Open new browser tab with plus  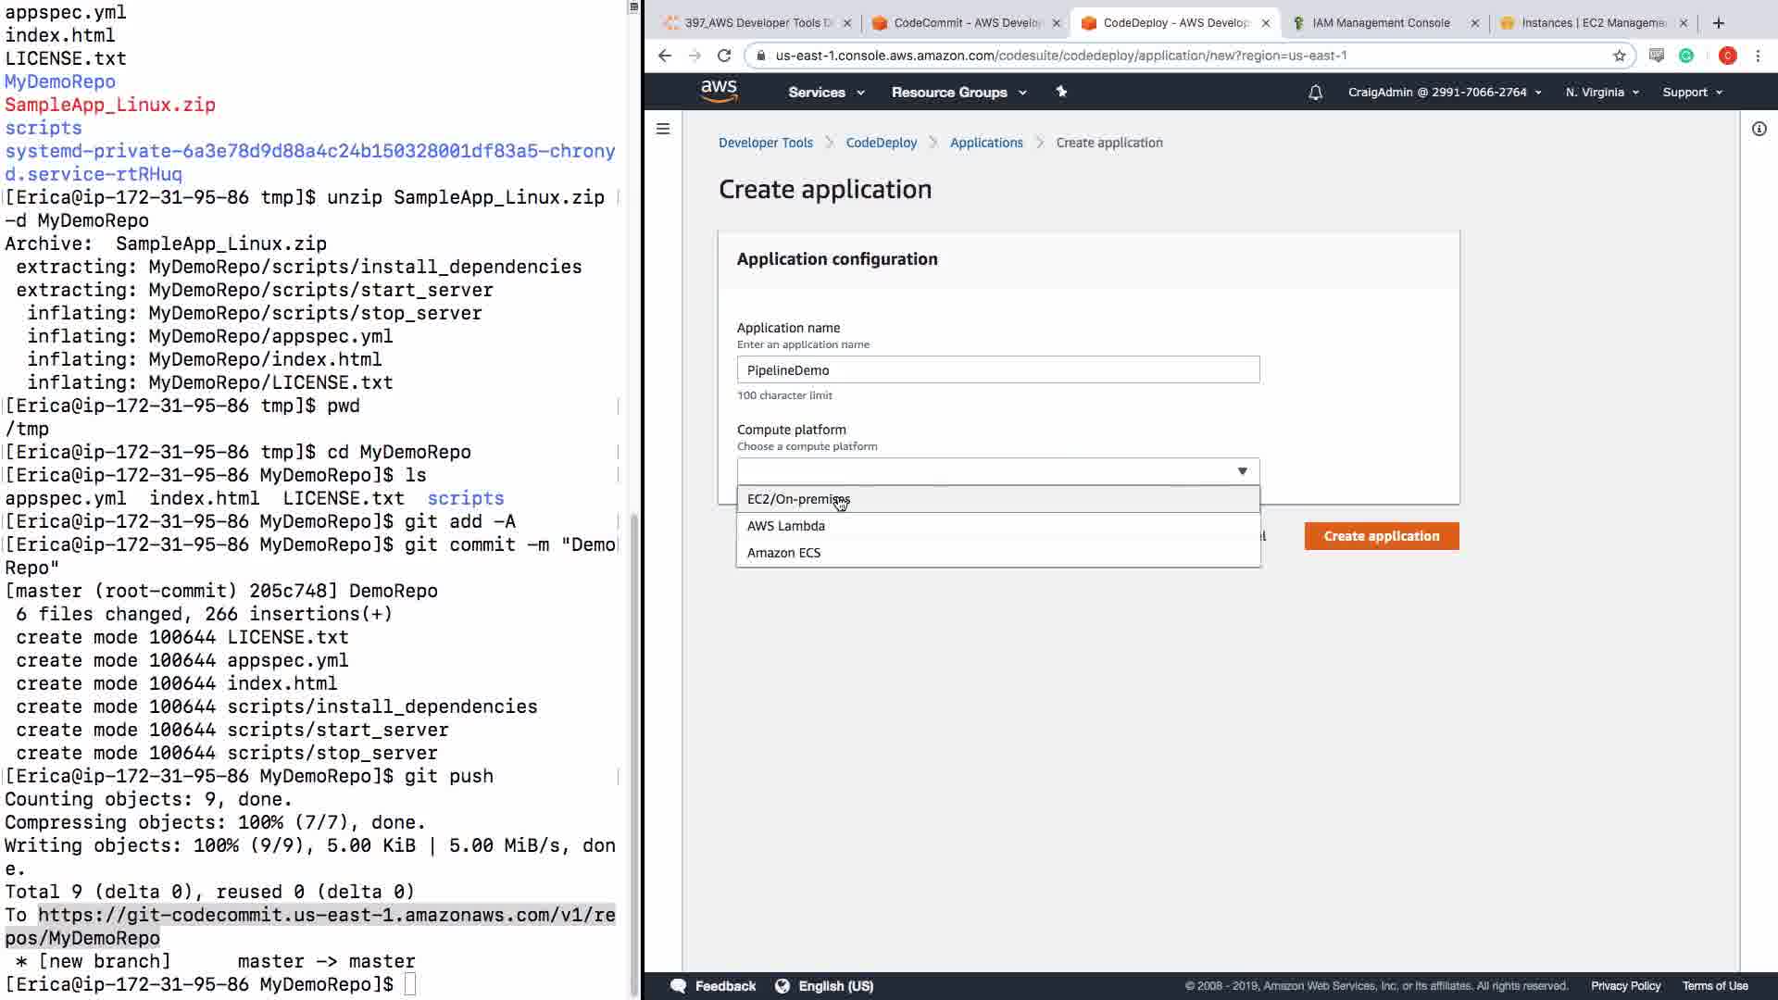click(x=1719, y=23)
